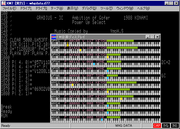The width and height of the screenshot is (180, 129).
Task: Click the yellow key marker on WHG1 keyboard
Action: pos(72,85)
